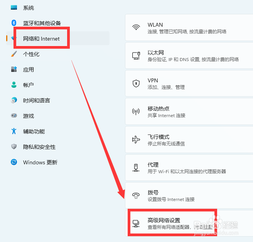Open the 高级网络设置 card
This screenshot has width=253, height=242.
(189, 223)
